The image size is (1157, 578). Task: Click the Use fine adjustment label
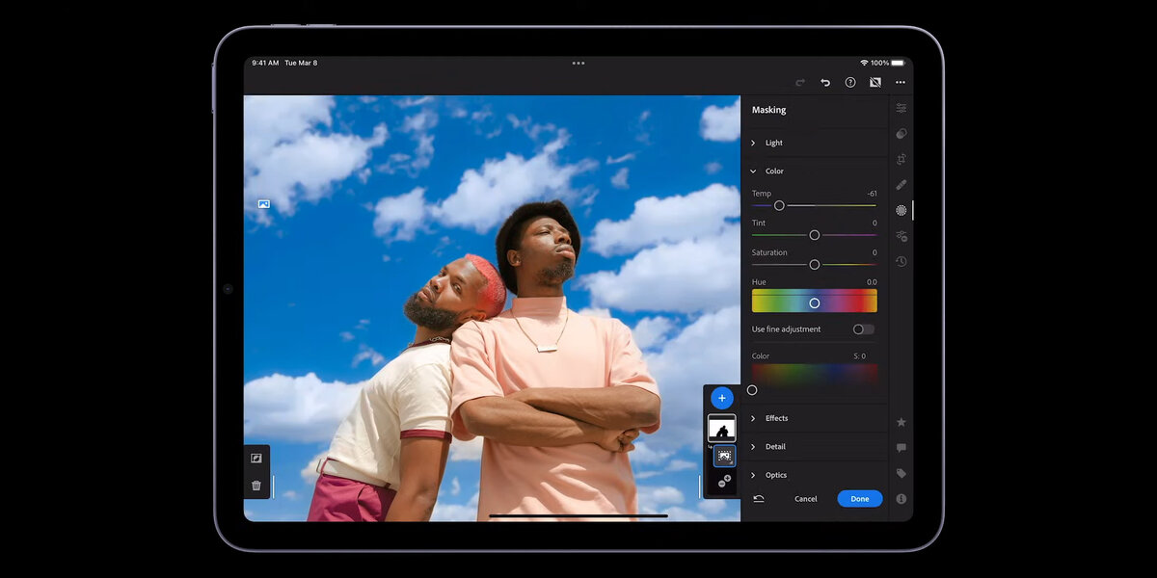pyautogui.click(x=787, y=329)
